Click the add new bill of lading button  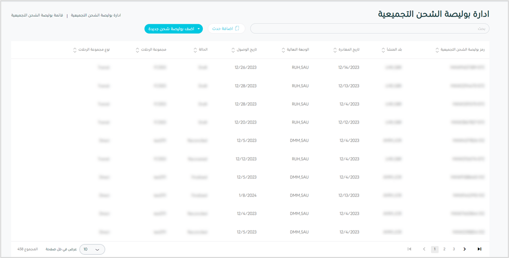tap(170, 29)
